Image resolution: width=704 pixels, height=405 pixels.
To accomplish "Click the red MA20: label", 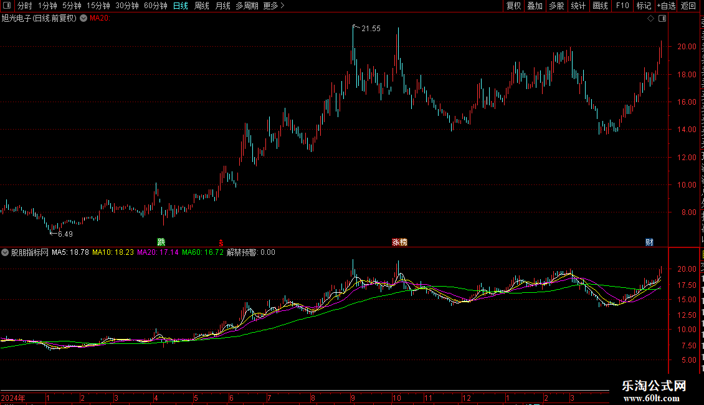I will point(100,19).
